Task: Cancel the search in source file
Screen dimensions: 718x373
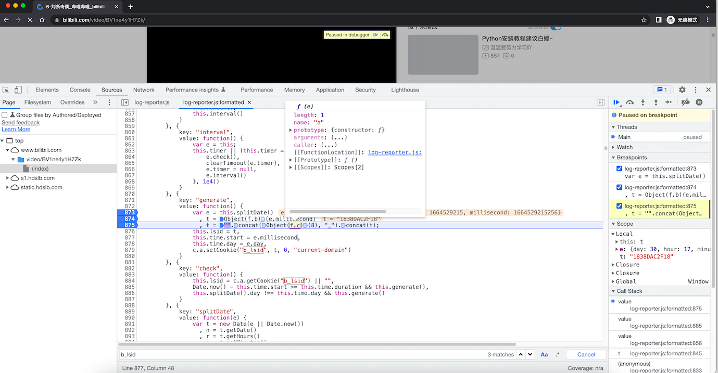Action: [586, 354]
